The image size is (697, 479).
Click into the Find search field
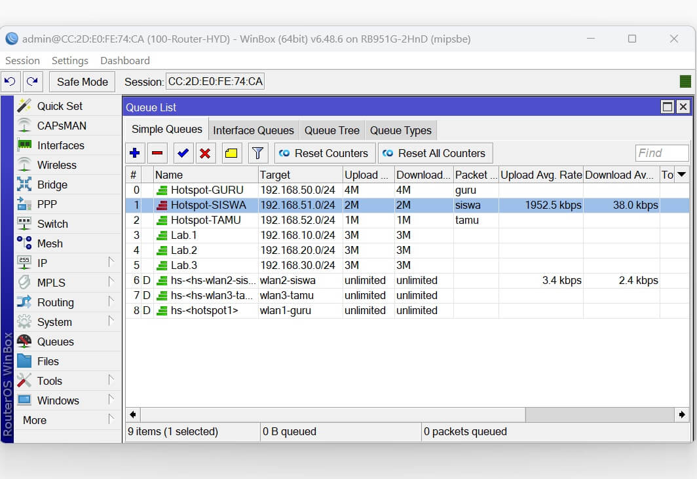[x=662, y=153]
